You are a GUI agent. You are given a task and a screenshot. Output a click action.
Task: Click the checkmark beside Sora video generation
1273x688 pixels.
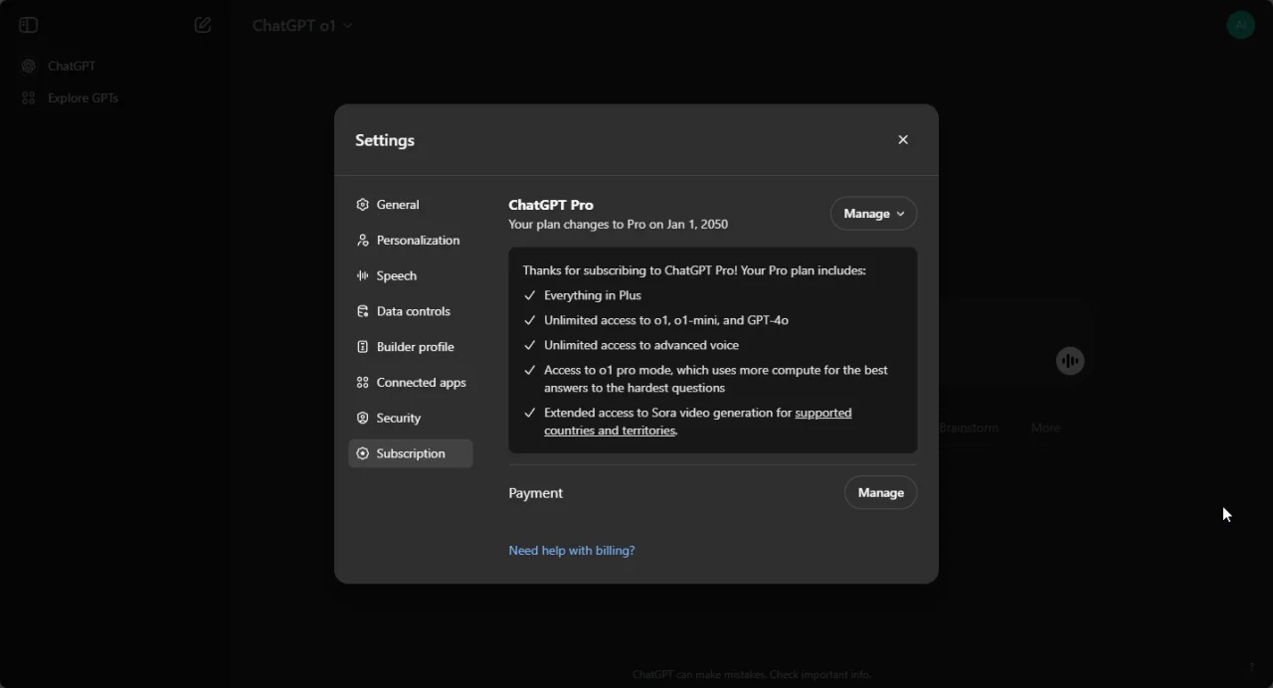click(529, 413)
